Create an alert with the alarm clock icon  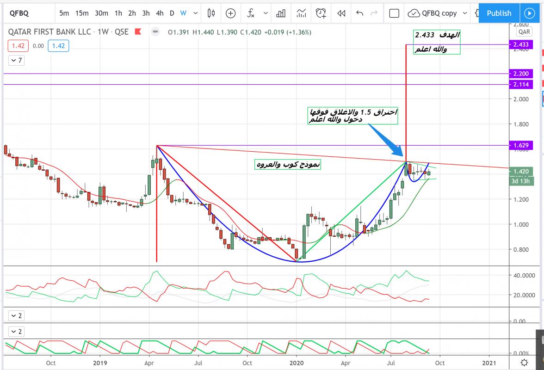[321, 13]
